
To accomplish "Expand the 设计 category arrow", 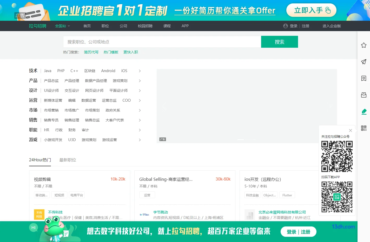I will [140, 91].
